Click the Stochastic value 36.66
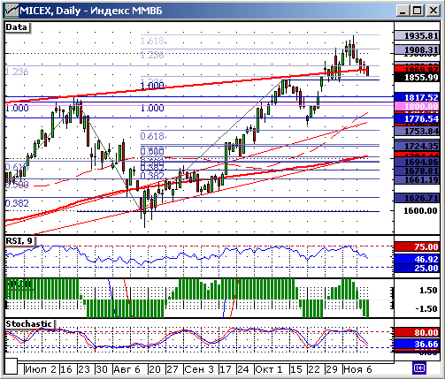This screenshot has width=445, height=379. 417,344
